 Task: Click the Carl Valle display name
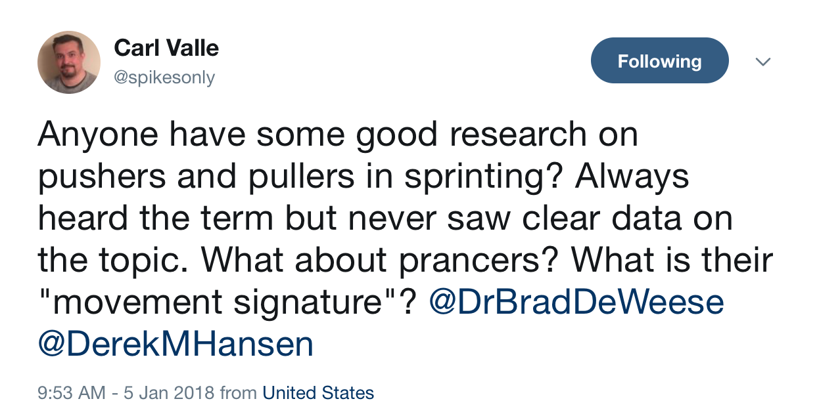pos(166,47)
